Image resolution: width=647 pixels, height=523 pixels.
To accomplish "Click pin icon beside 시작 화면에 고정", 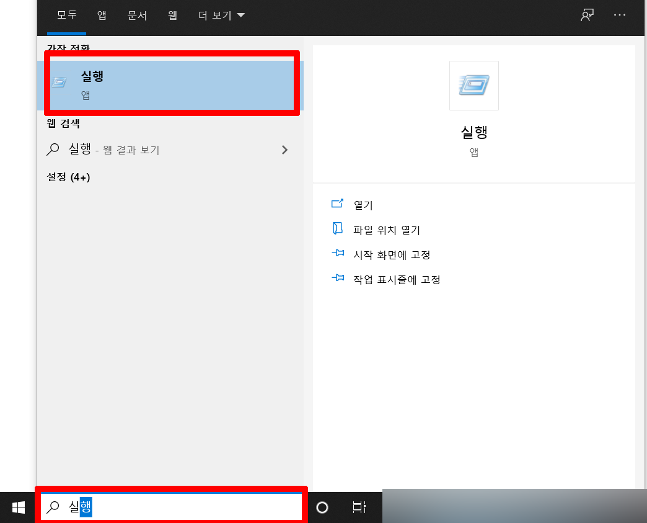I will 338,253.
